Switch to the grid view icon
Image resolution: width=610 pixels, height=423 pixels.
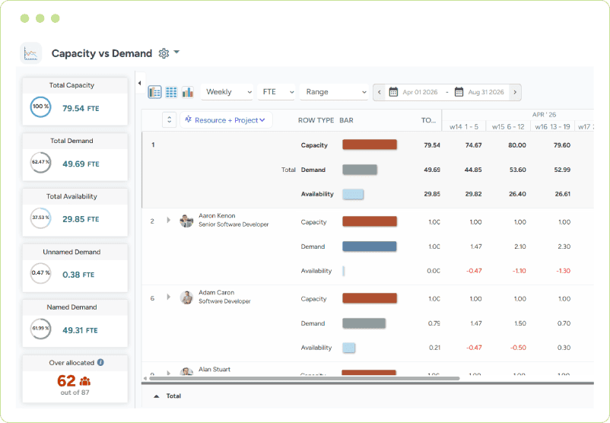(x=171, y=92)
